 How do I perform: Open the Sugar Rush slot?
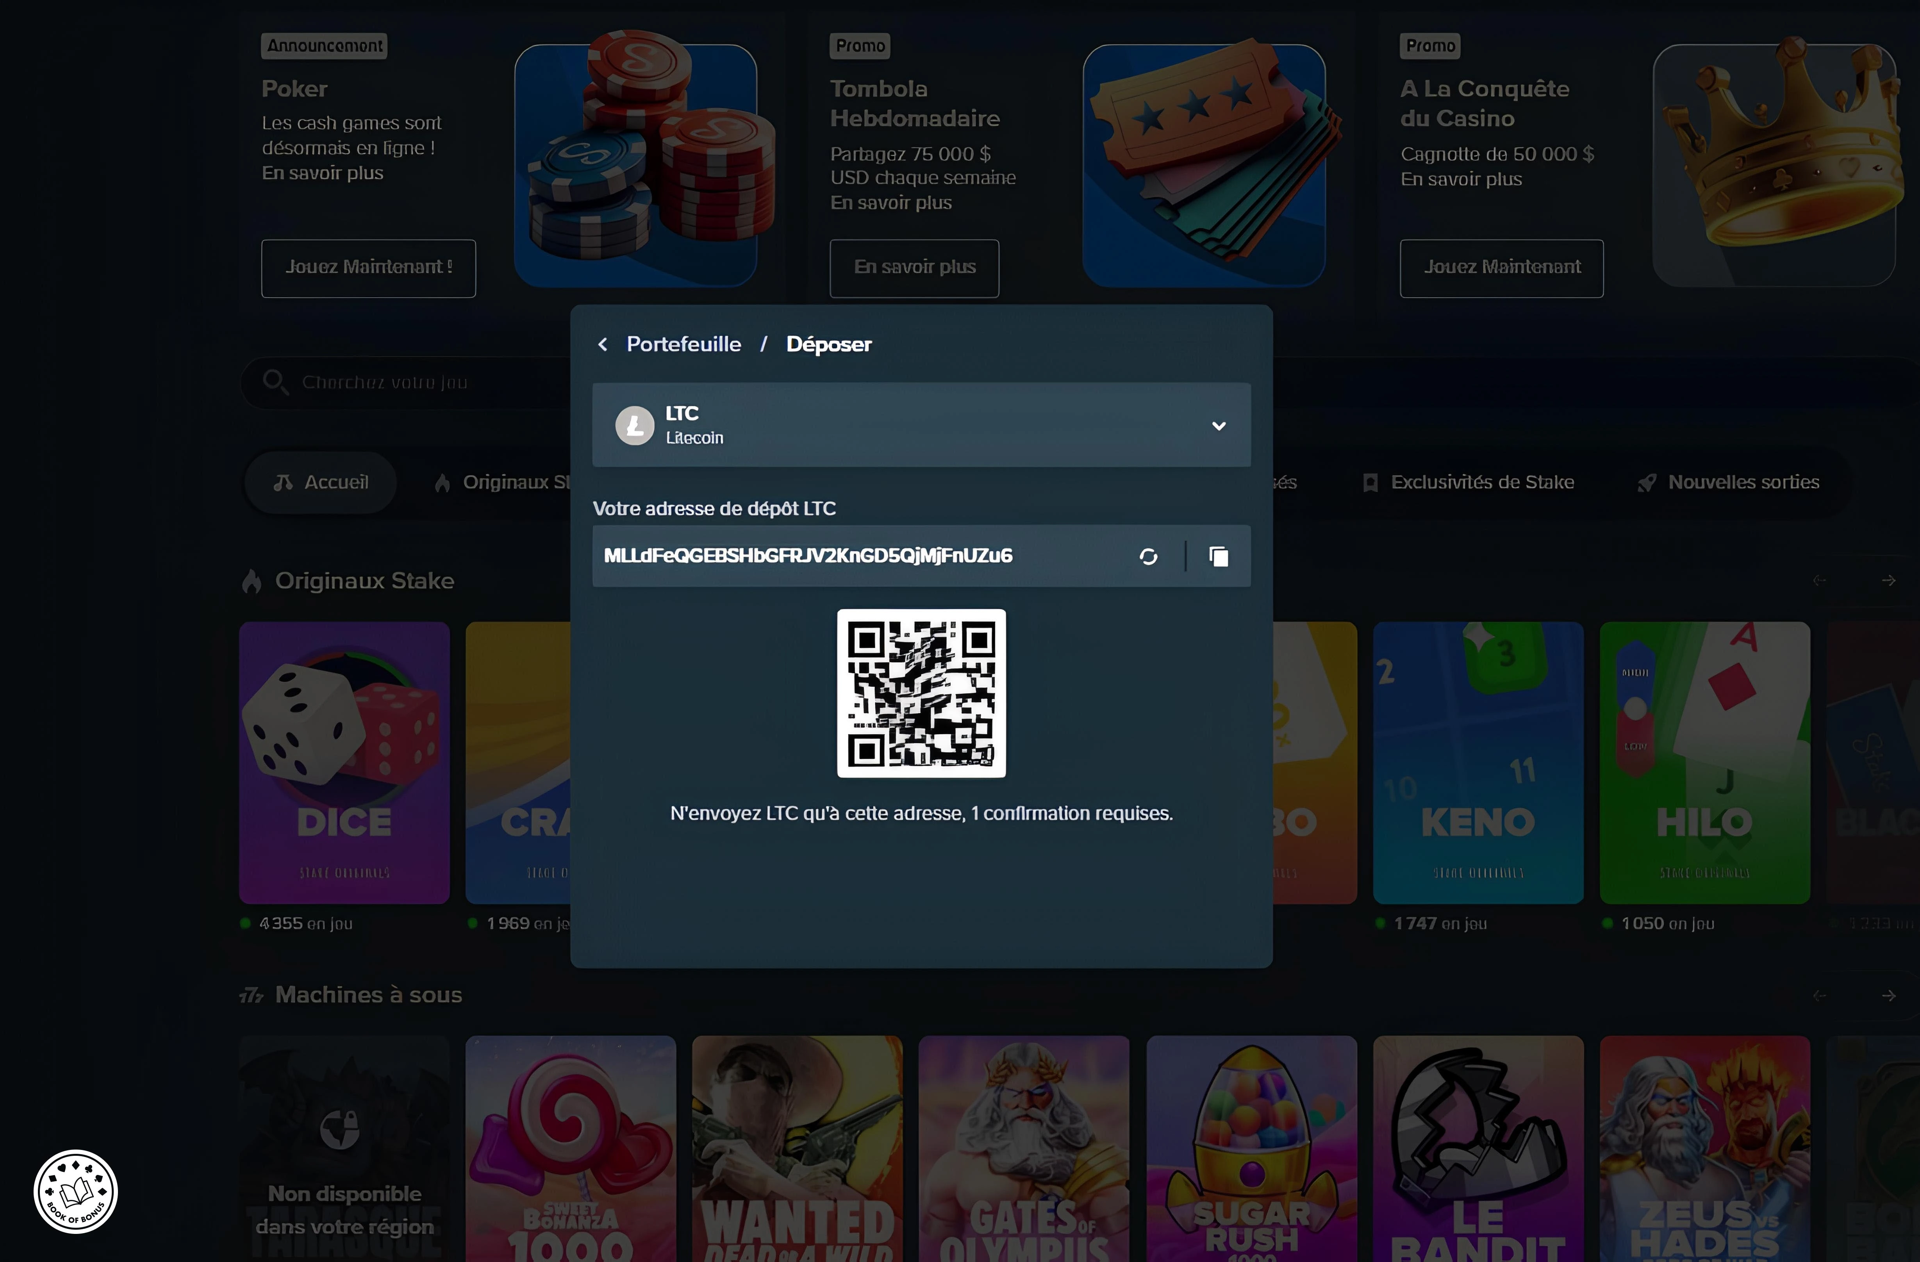(x=1251, y=1149)
